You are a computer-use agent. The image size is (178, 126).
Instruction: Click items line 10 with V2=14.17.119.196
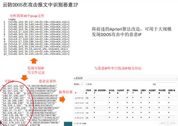(39, 44)
